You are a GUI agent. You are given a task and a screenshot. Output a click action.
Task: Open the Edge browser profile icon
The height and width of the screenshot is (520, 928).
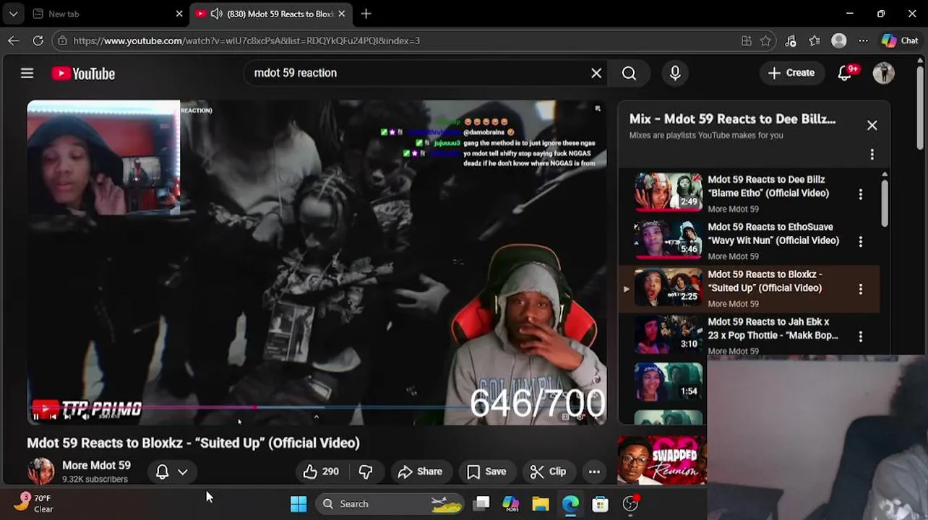[x=838, y=40]
